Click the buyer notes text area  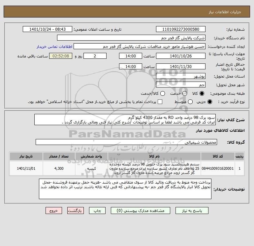125,189
